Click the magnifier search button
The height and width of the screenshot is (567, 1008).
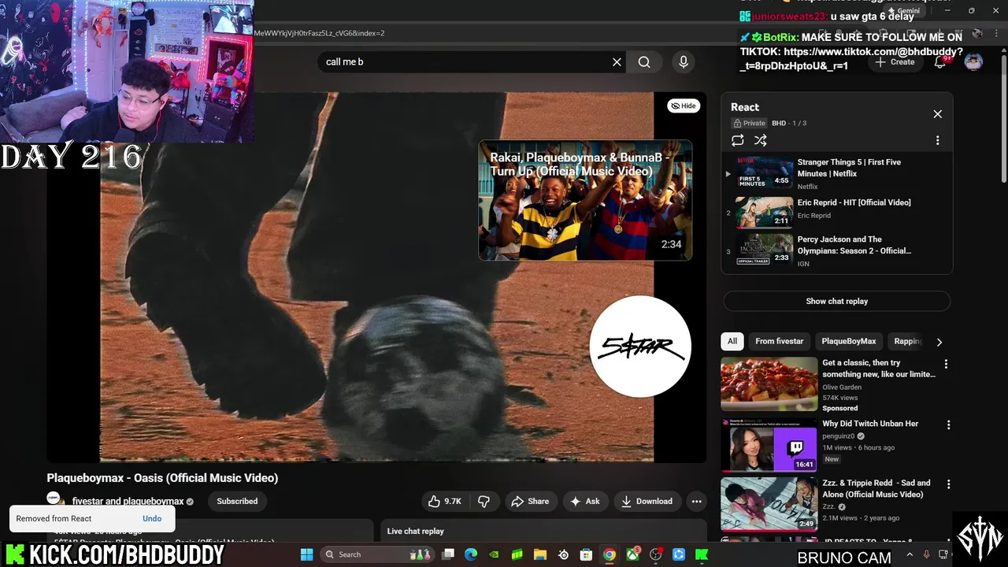pyautogui.click(x=644, y=62)
